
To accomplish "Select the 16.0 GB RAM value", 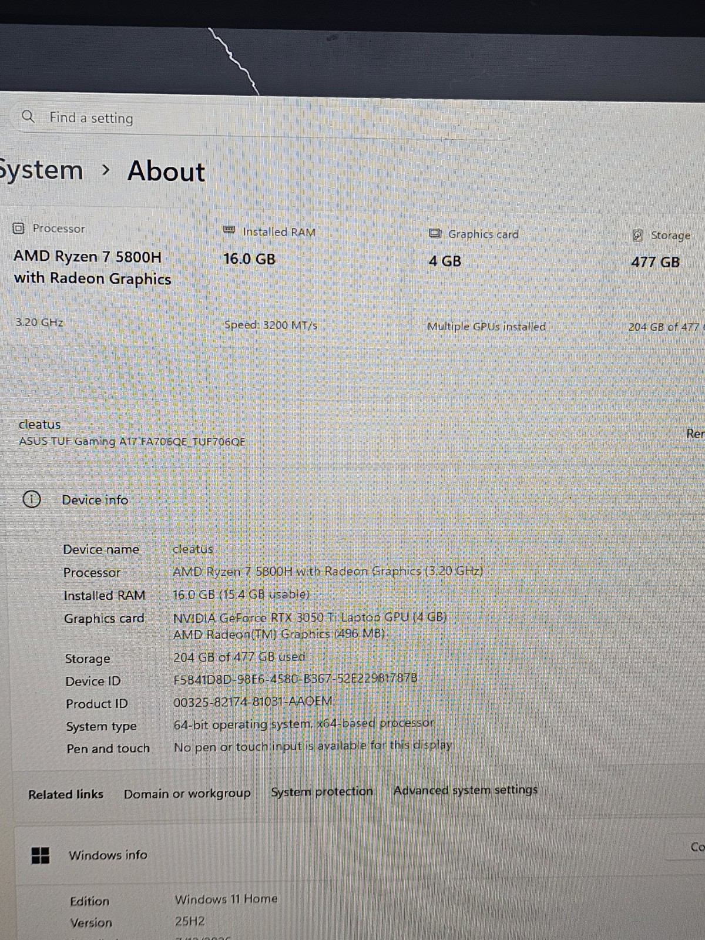I will (249, 259).
